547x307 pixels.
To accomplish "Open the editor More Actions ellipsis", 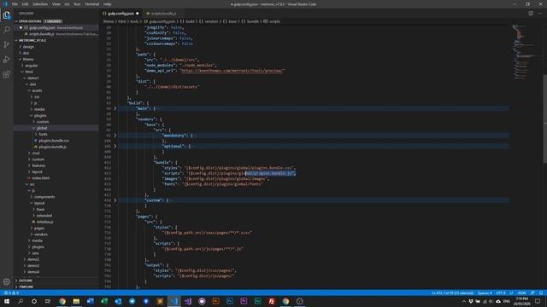I will [x=540, y=14].
